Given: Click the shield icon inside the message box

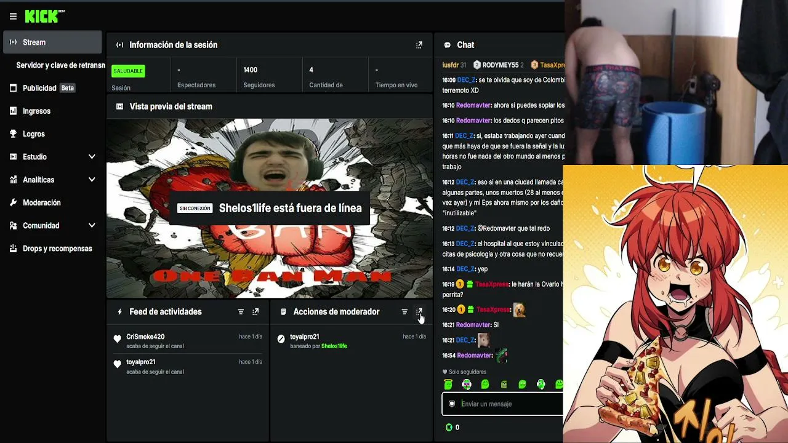Looking at the screenshot, I should (452, 404).
